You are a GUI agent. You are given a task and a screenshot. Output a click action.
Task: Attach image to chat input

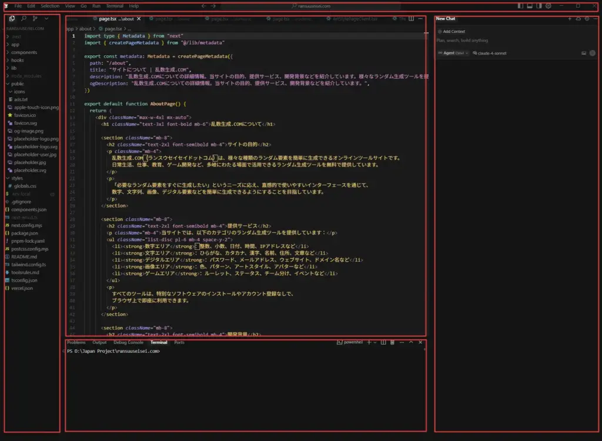(x=584, y=53)
